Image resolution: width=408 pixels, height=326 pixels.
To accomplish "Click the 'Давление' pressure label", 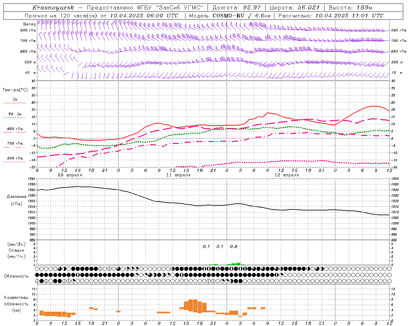I will pos(17,197).
